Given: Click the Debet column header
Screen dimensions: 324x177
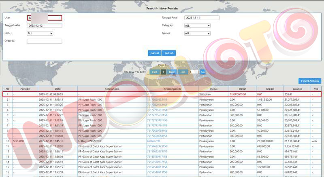Looking at the screenshot, I should (242, 88).
